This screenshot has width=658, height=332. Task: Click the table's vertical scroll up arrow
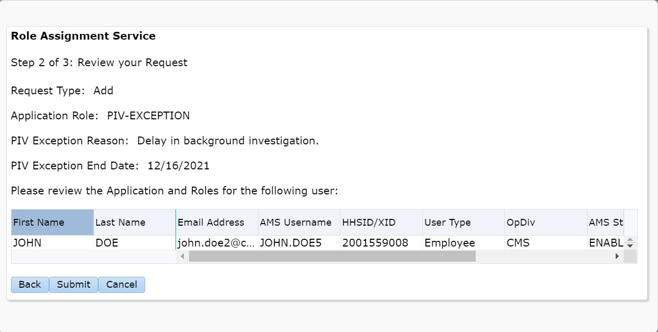pos(630,240)
